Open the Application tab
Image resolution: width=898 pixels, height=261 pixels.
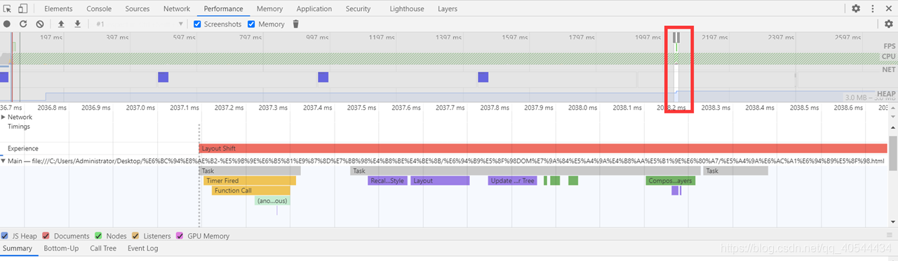tap(314, 8)
